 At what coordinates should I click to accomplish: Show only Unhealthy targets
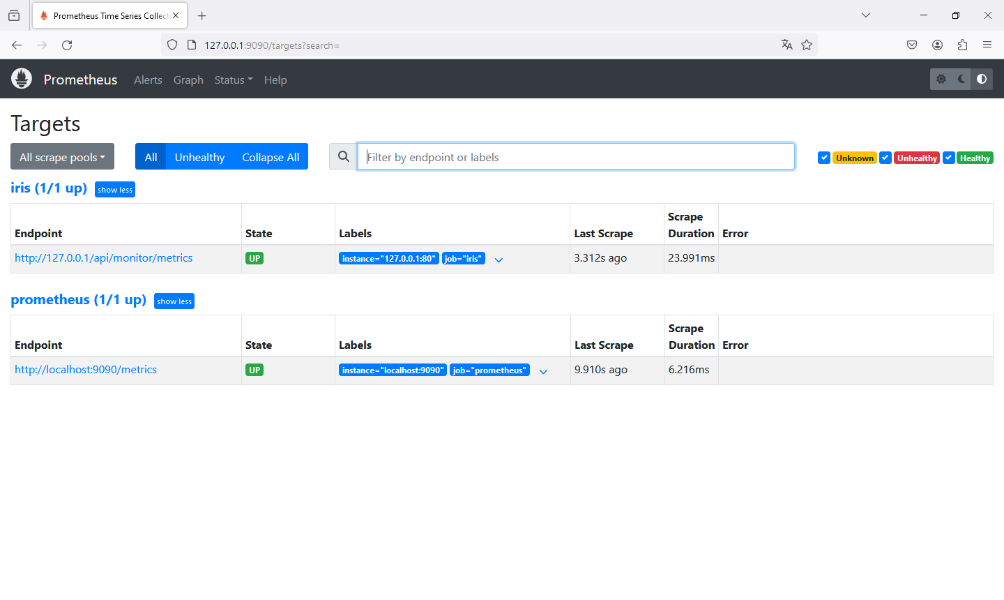pos(199,157)
